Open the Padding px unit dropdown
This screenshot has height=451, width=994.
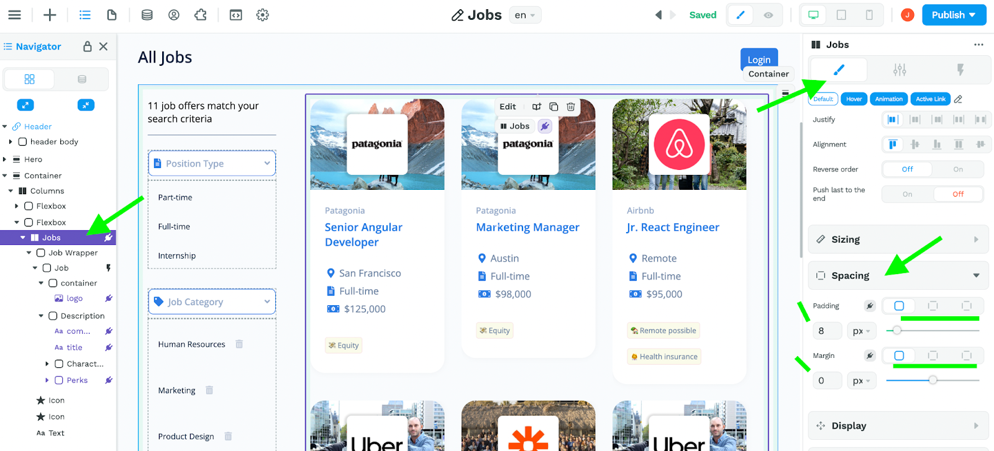tap(862, 331)
